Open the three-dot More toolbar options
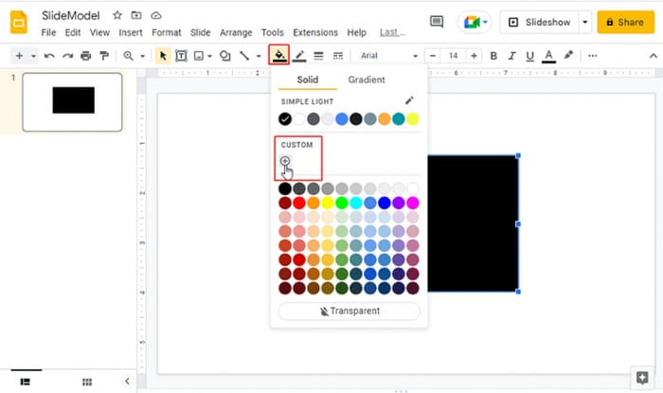Screen dimensions: 663x393 [x=592, y=56]
